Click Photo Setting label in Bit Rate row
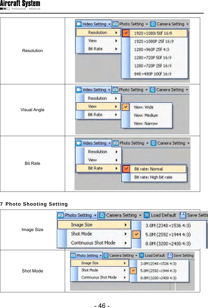208x308 pixels. pos(132,143)
